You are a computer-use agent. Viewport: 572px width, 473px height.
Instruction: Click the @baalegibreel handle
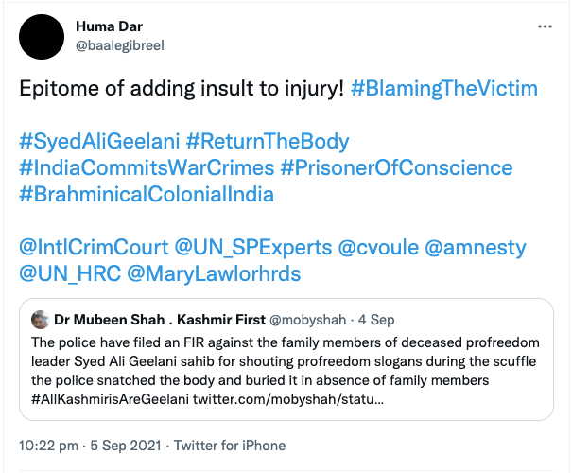120,44
